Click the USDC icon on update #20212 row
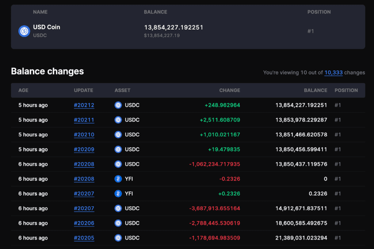 [118, 105]
